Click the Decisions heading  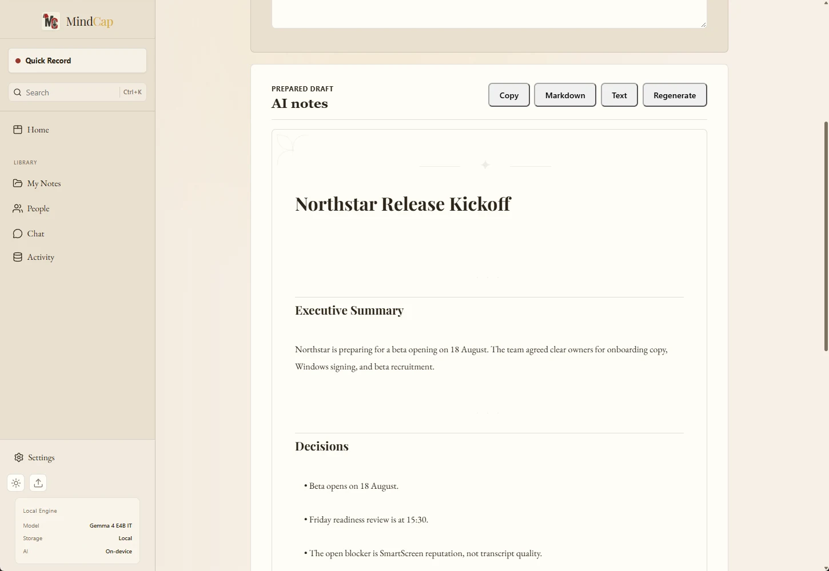coord(322,447)
